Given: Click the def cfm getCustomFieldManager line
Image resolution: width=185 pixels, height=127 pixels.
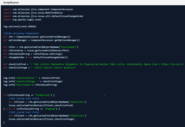Looking at the screenshot, I should (37, 37).
